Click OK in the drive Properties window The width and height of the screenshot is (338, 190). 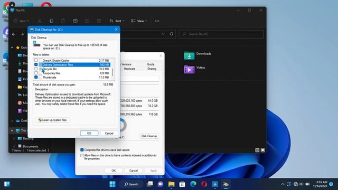click(x=114, y=170)
